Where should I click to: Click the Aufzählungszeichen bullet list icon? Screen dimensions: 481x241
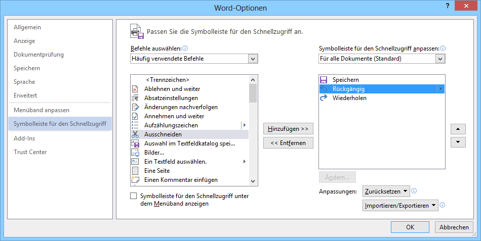(135, 125)
